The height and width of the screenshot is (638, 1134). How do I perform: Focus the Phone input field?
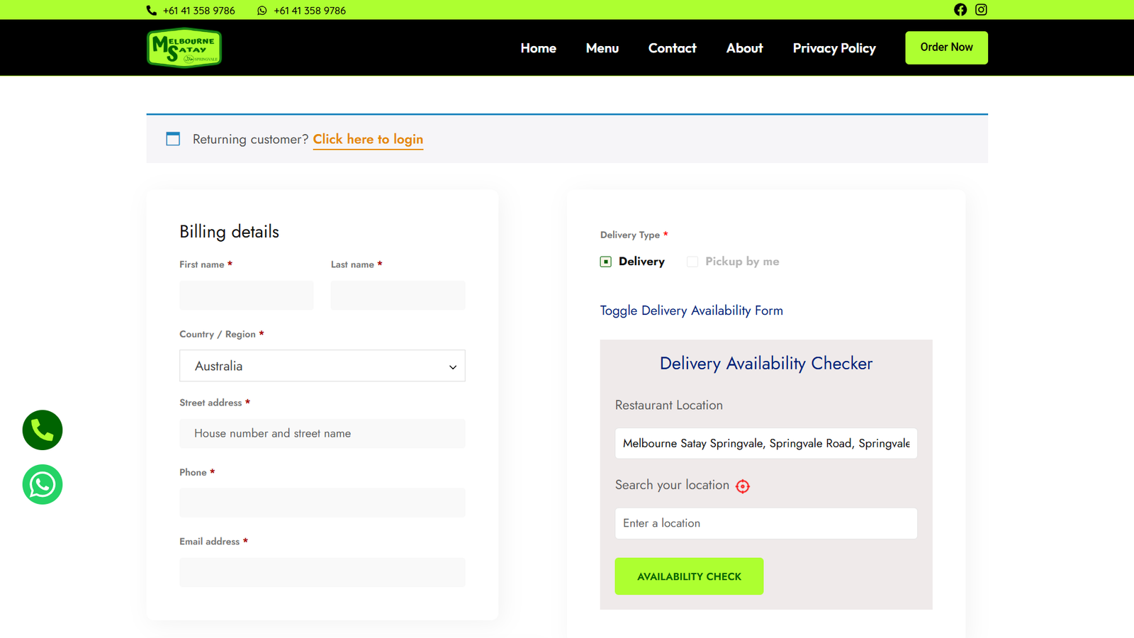click(322, 503)
